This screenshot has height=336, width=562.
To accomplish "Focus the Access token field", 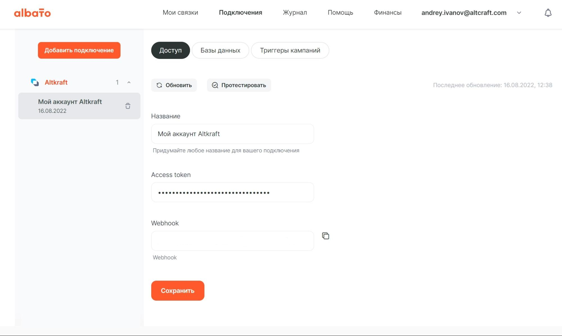I will [233, 192].
